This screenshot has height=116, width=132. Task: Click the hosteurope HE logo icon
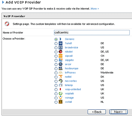61,69
